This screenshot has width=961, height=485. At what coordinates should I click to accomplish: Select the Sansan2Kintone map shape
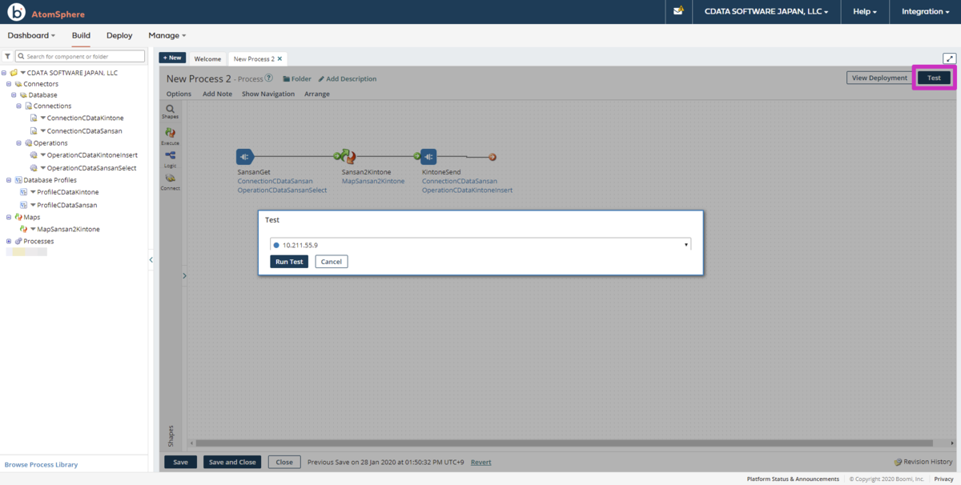click(x=348, y=157)
